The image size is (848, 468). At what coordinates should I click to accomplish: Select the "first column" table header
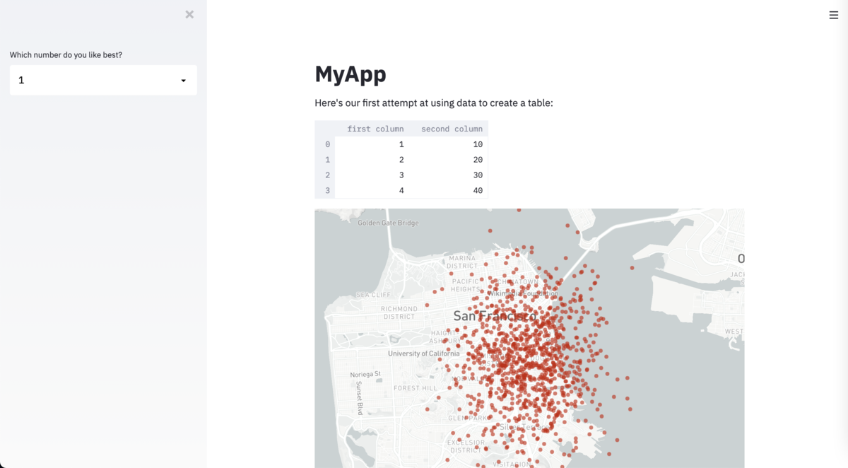(375, 129)
